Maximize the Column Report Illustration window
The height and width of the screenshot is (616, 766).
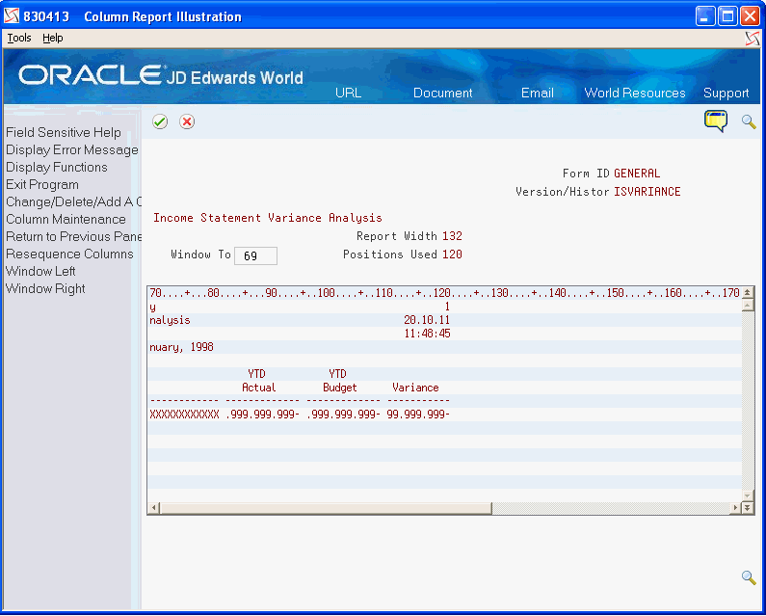(x=727, y=16)
